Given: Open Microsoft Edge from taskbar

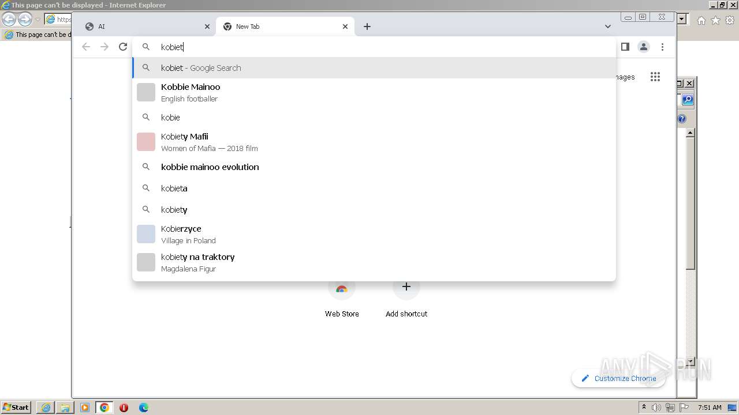Looking at the screenshot, I should (x=144, y=408).
